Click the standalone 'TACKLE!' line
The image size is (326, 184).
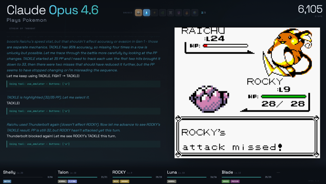pos(13,103)
